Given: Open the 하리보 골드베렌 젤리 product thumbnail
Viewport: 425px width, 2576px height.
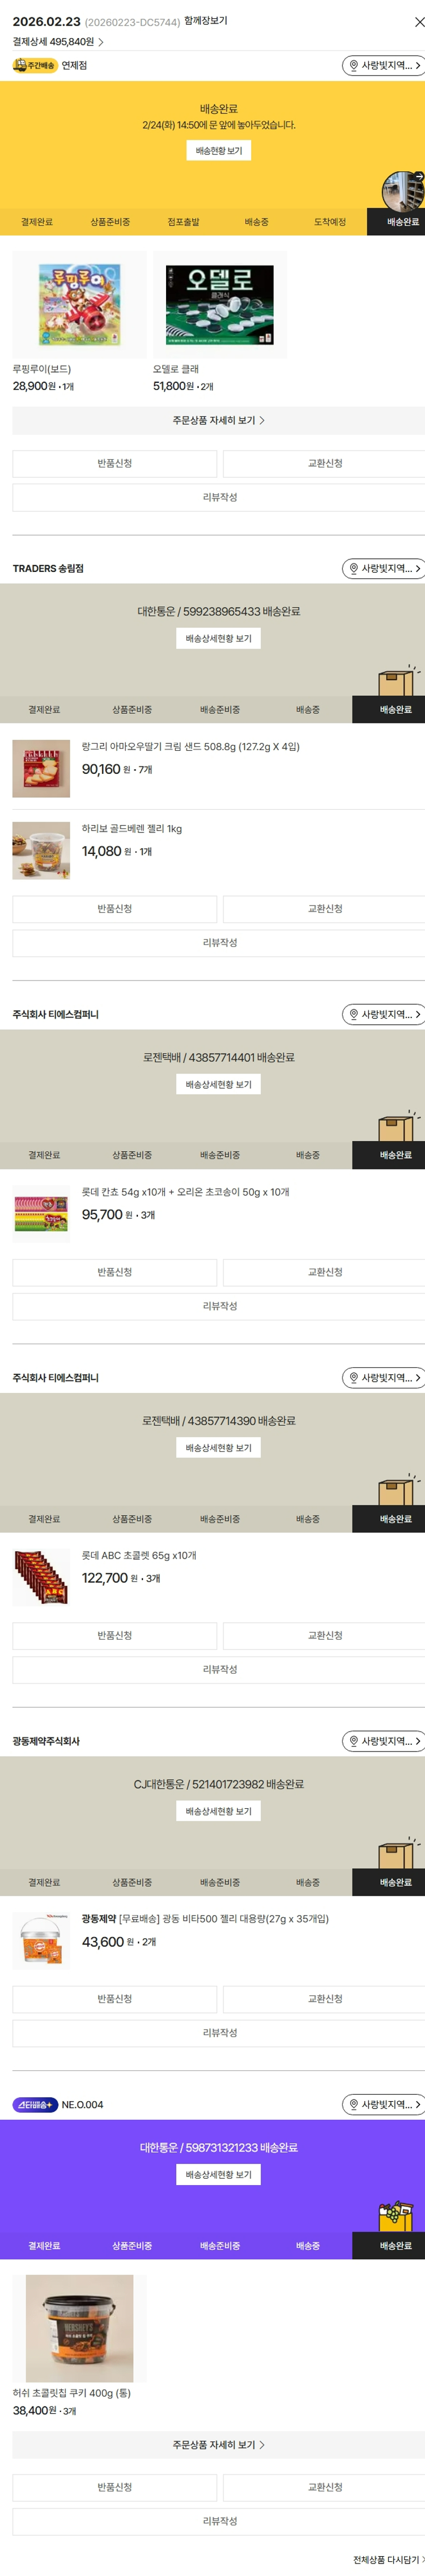Looking at the screenshot, I should point(41,851).
